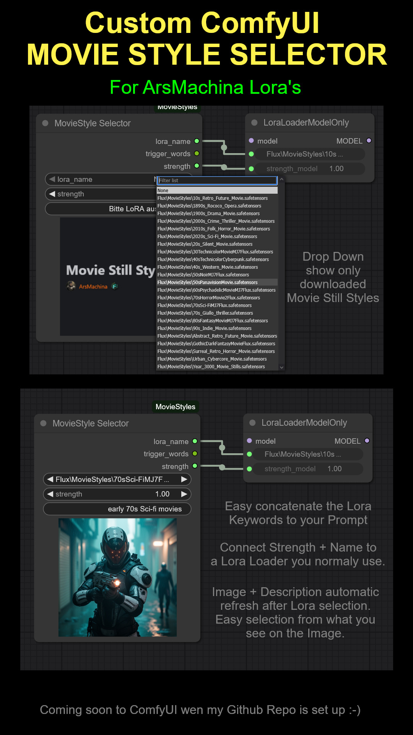The image size is (413, 735).
Task: Choose 70sHorrorMovie2Flux.safetensors entry
Action: point(217,297)
